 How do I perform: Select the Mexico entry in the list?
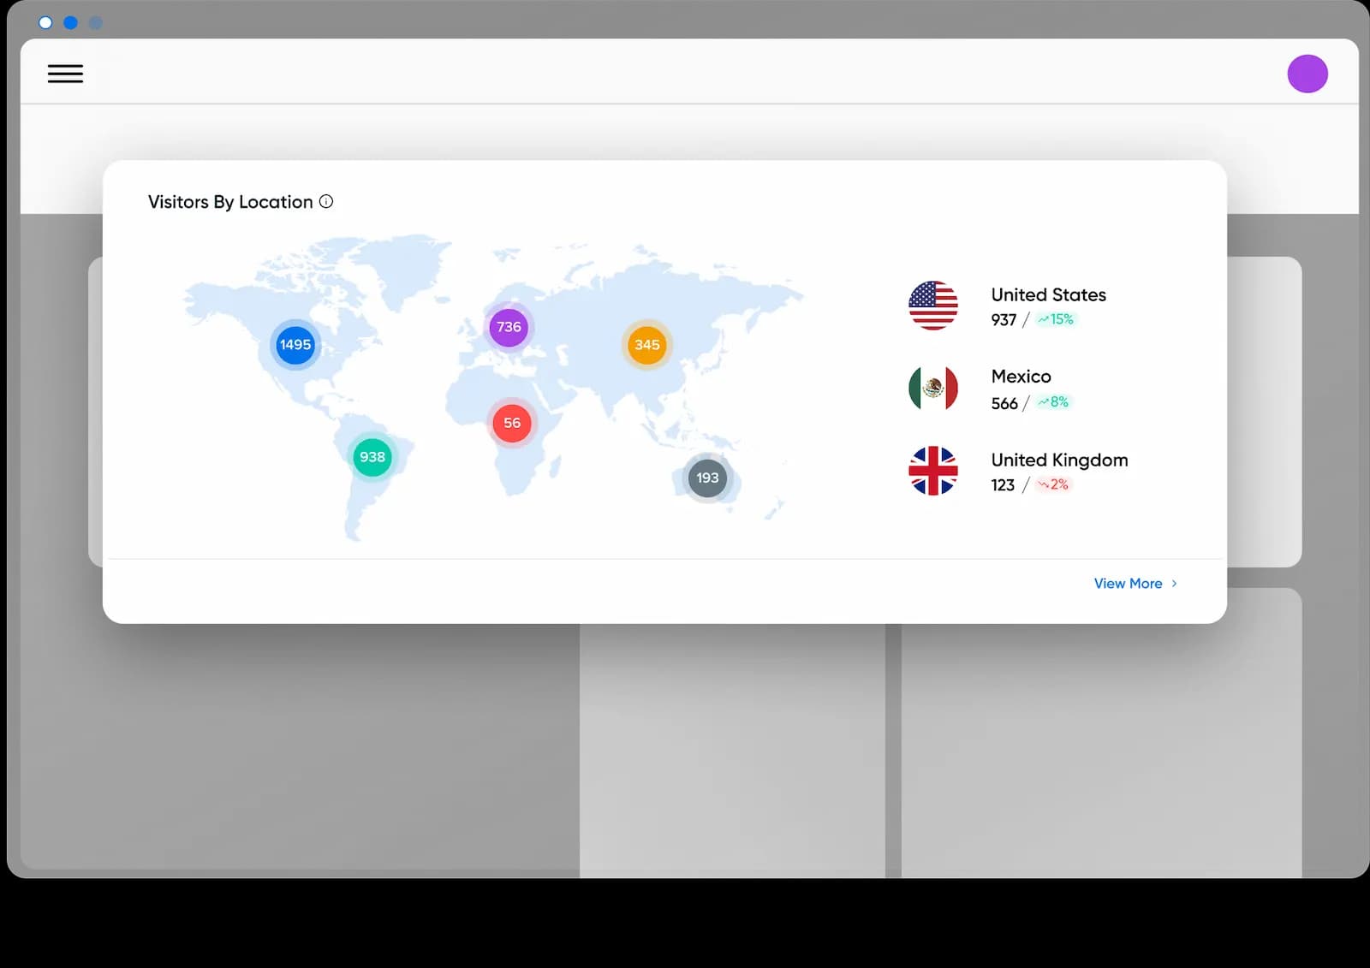1021,377
